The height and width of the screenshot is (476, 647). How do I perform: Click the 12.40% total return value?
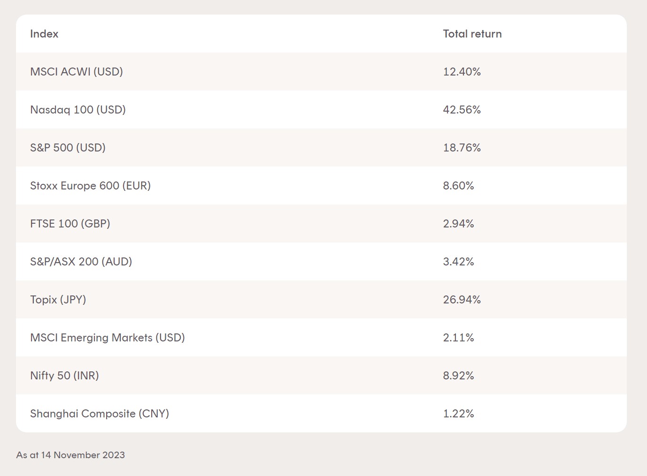(x=462, y=72)
